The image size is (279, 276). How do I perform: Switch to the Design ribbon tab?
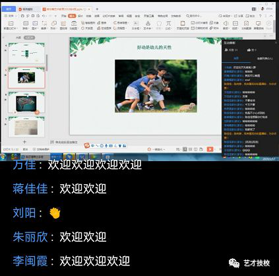[x=80, y=16]
